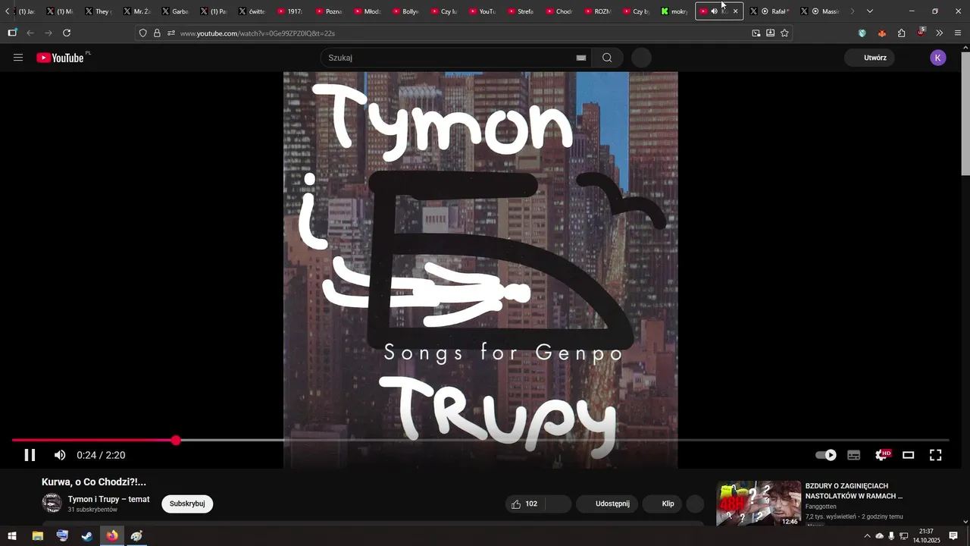Show site padlock security info
The height and width of the screenshot is (546, 970).
(x=157, y=33)
